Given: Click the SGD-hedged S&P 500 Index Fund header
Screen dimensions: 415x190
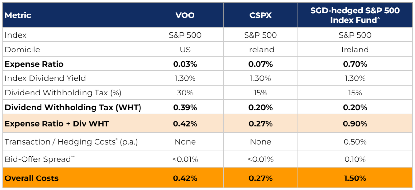Looking at the screenshot, I should pos(355,15).
